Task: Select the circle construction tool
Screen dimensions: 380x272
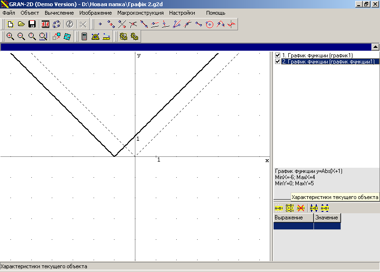Action: tap(209, 24)
